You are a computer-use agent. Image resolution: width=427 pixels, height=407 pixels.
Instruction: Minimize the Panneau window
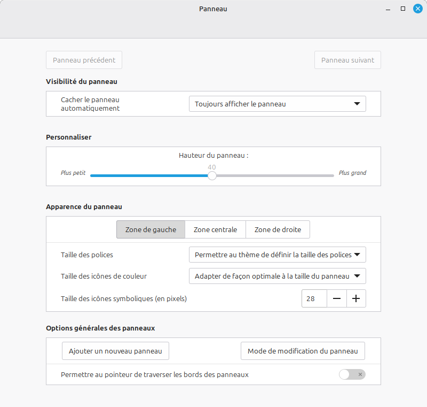coord(388,9)
